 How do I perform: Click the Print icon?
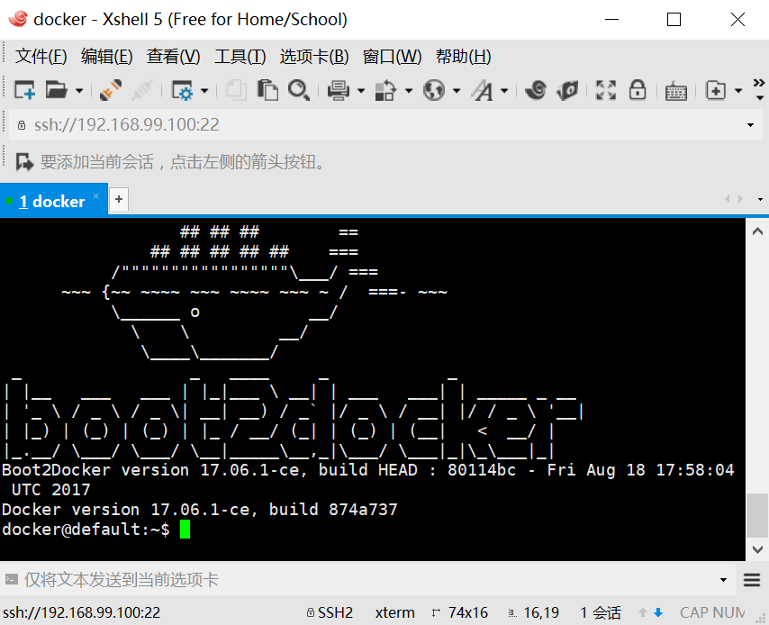tap(339, 90)
